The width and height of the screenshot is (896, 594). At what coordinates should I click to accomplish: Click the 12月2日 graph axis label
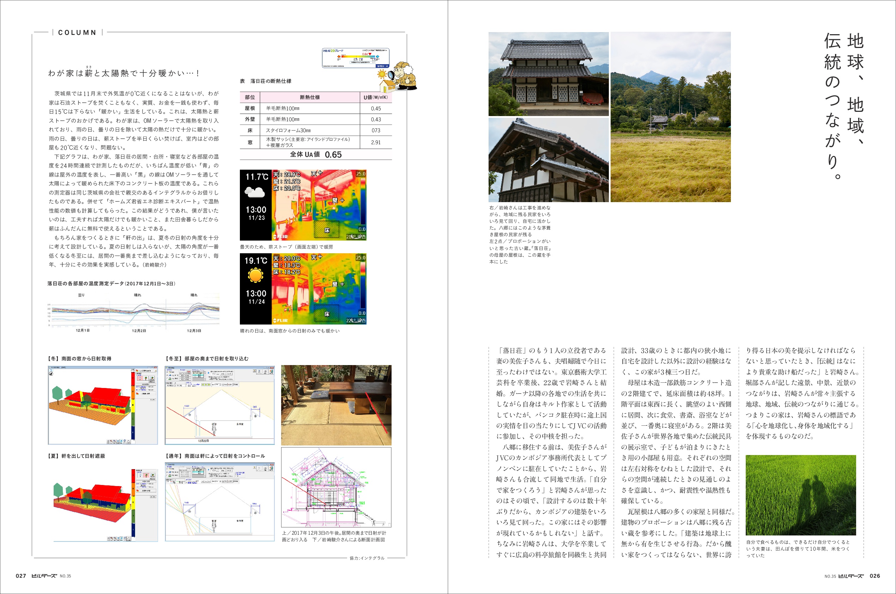click(x=139, y=331)
